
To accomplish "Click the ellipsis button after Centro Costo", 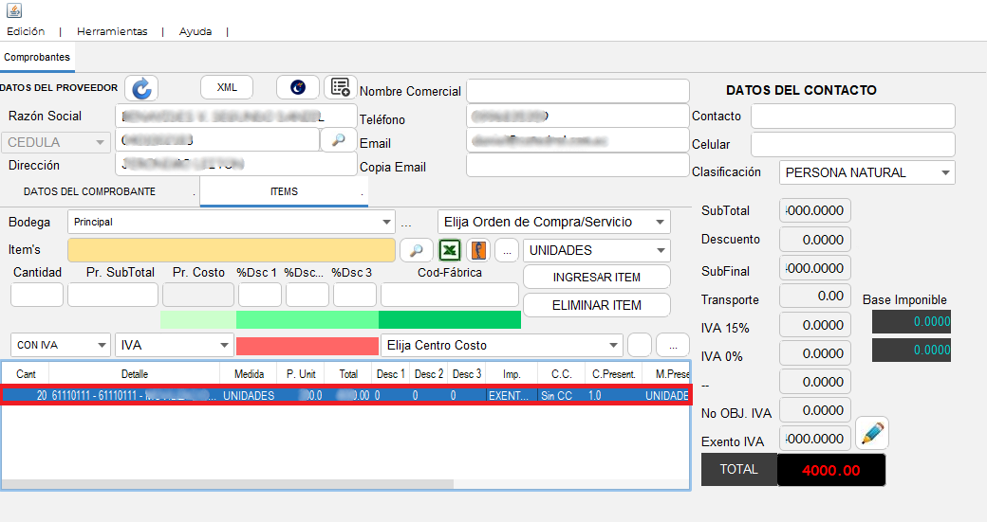I will pyautogui.click(x=673, y=346).
